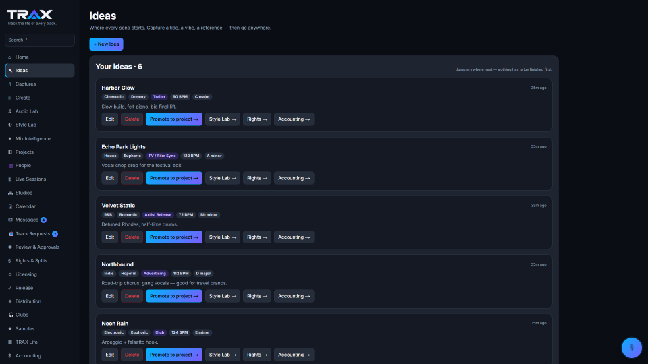Image resolution: width=648 pixels, height=364 pixels.
Task: Promote Velvet Static to project
Action: tap(174, 237)
